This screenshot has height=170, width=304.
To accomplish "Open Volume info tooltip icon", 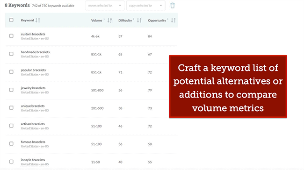I will click(x=104, y=19).
